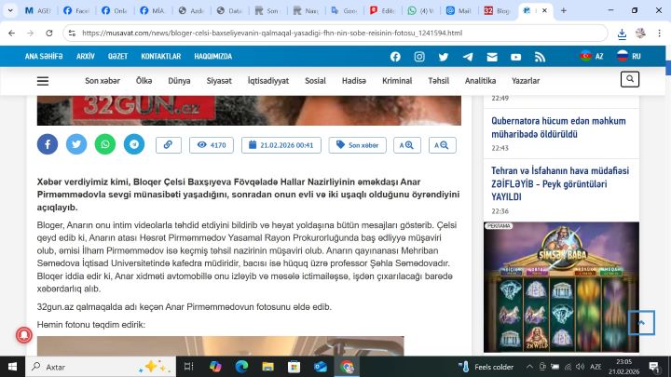Open the hamburger menu
The width and height of the screenshot is (671, 377).
(x=43, y=81)
